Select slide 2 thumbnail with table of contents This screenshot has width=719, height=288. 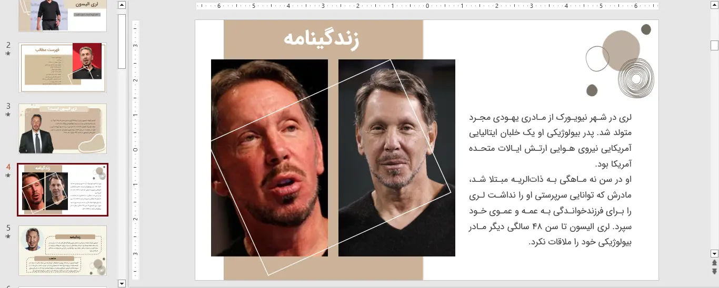click(x=63, y=68)
